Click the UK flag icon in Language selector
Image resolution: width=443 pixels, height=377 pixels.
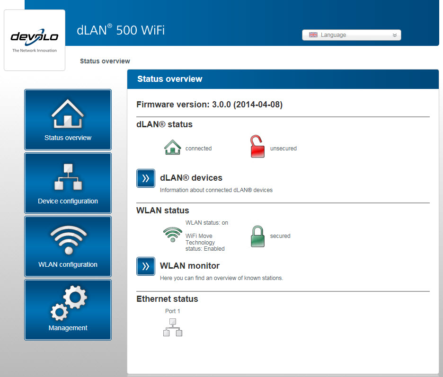tap(313, 35)
